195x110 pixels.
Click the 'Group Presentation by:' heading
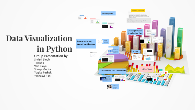pyautogui.click(x=51, y=56)
